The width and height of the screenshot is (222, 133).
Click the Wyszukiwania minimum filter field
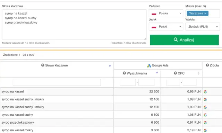[x=128, y=82]
